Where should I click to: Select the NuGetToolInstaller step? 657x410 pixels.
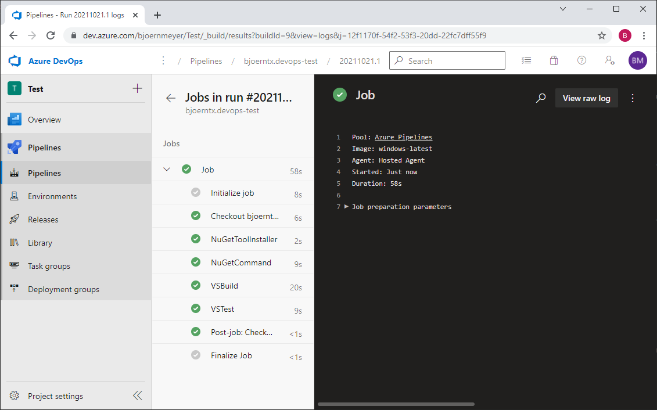(x=233, y=239)
